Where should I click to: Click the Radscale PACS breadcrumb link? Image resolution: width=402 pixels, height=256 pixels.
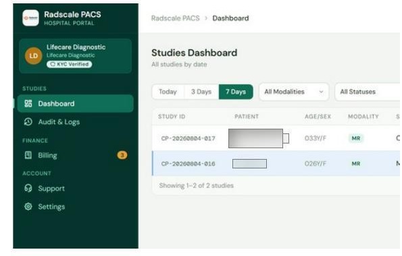176,18
